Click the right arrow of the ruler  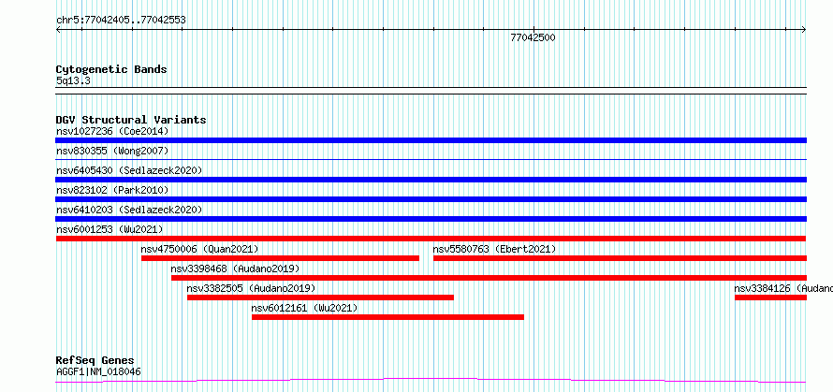click(x=804, y=30)
